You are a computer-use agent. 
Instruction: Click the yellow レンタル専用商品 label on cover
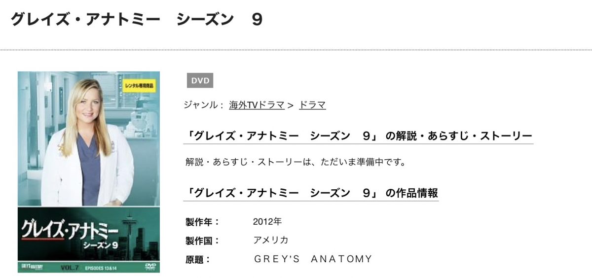click(x=138, y=85)
